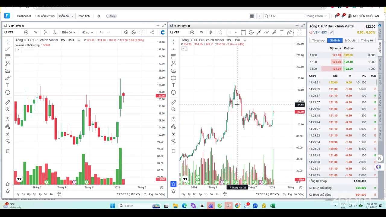The width and height of the screenshot is (386, 217).
Task: Switch to the Tổng hợp tab
Action: [318, 40]
